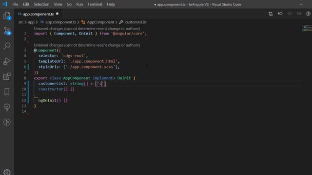Open the Bookmarks view icon
The width and height of the screenshot is (312, 175).
click(7, 92)
